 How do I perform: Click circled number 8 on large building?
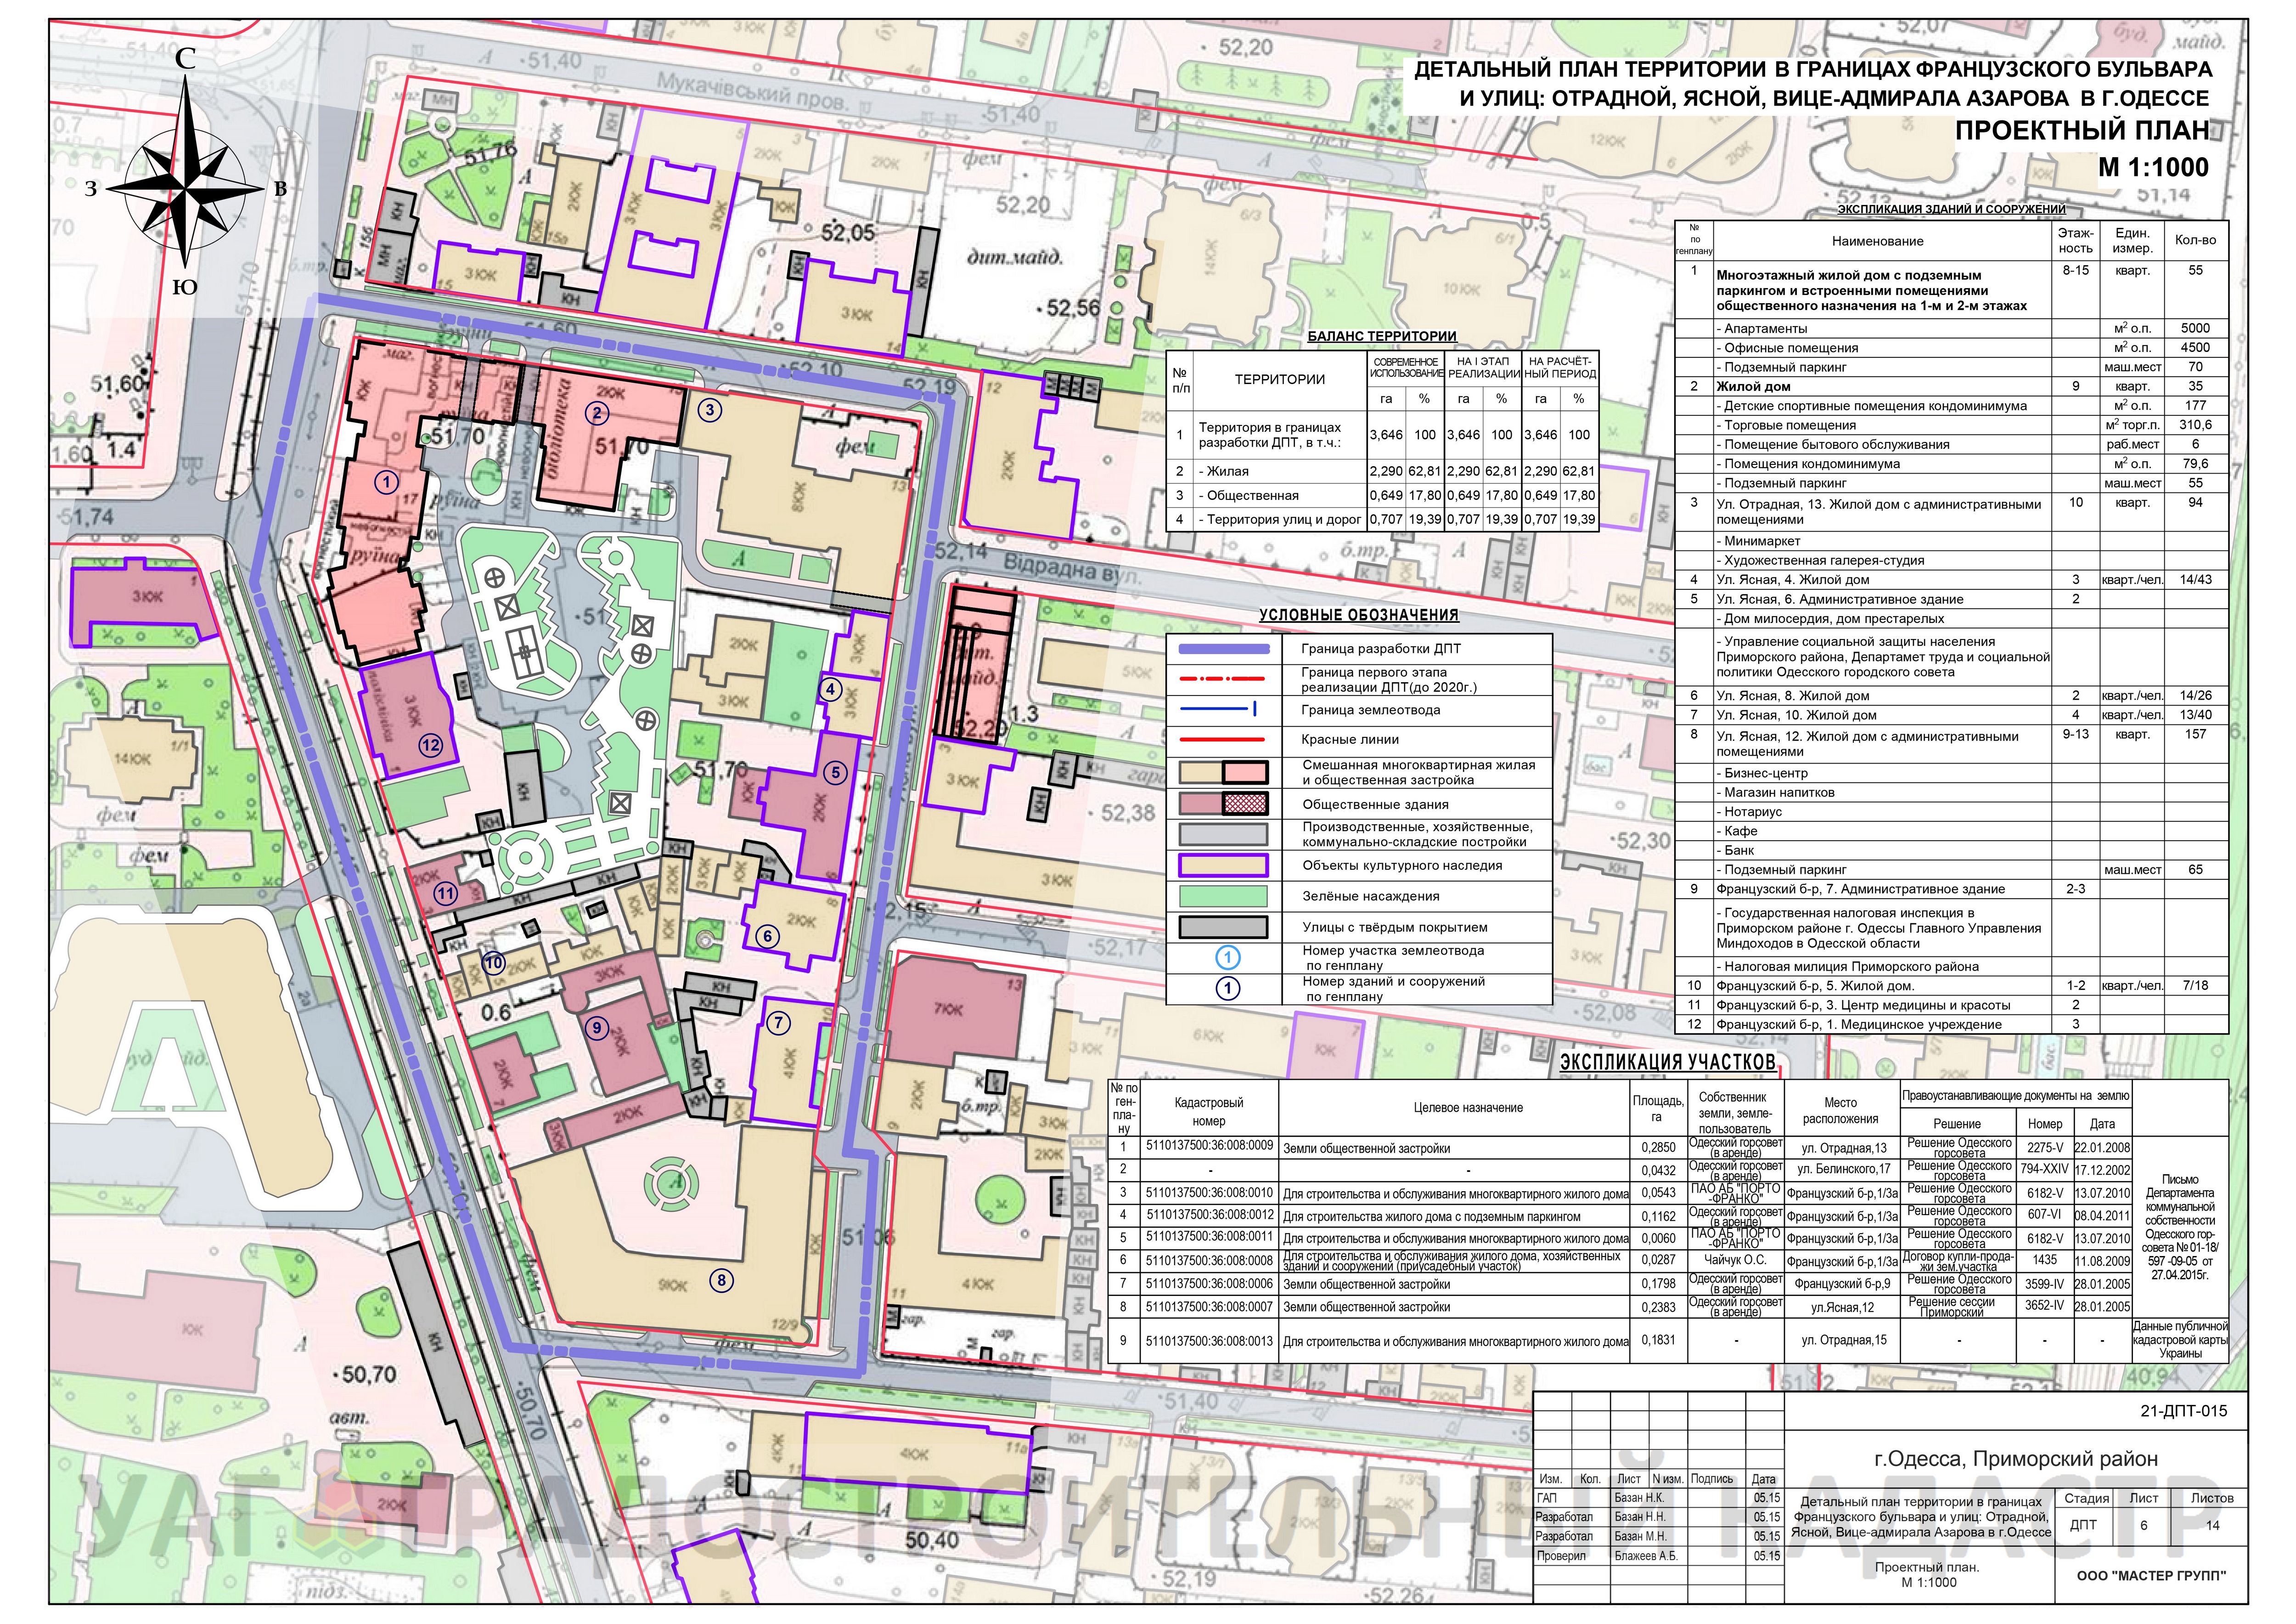pos(721,1280)
